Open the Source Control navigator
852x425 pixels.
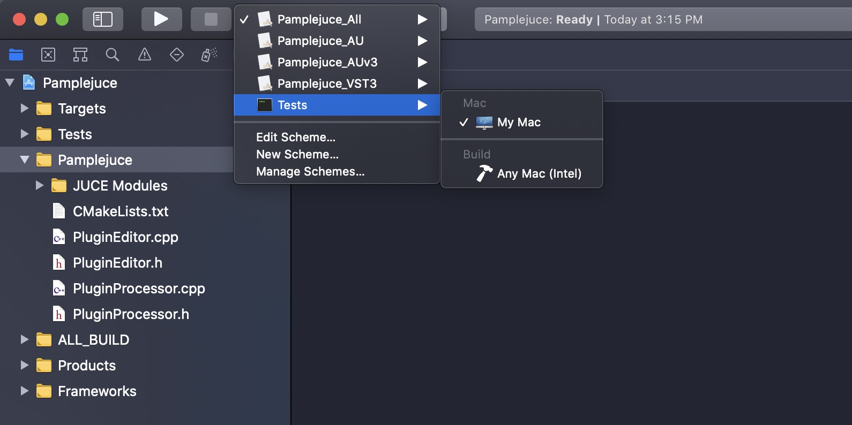click(48, 55)
